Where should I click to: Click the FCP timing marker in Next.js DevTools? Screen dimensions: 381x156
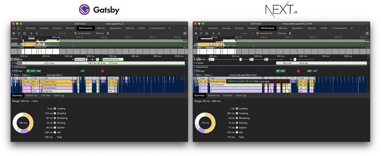click(283, 71)
